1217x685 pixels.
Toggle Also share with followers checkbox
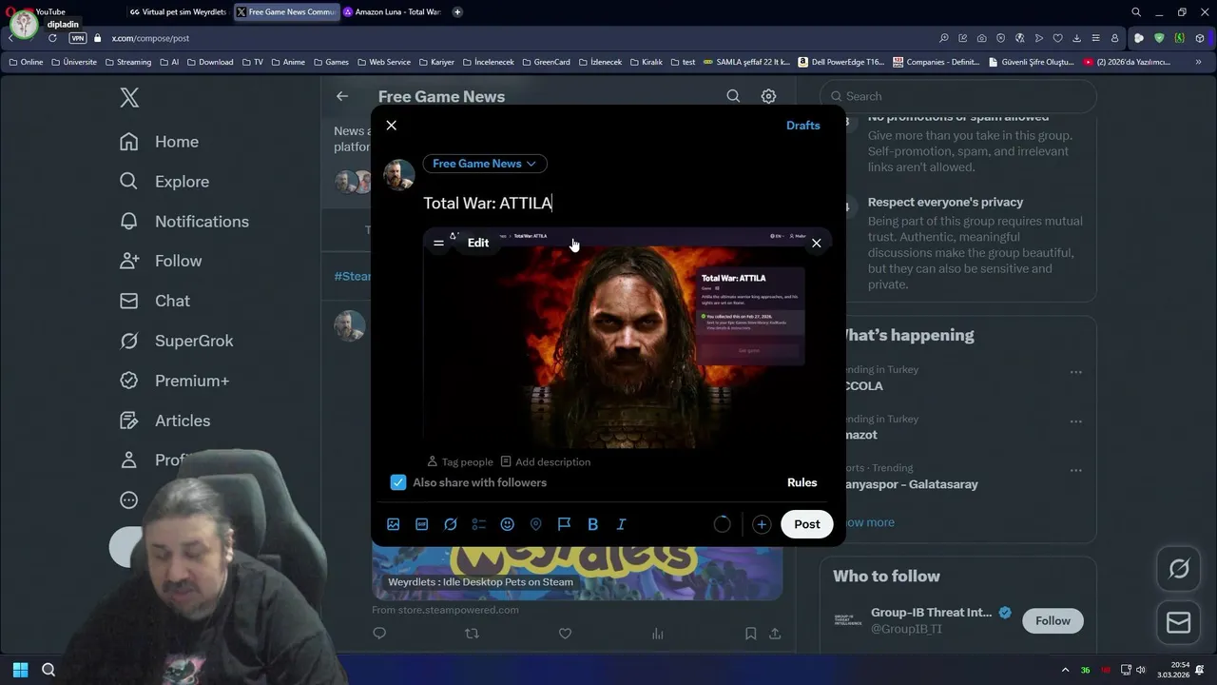[398, 482]
